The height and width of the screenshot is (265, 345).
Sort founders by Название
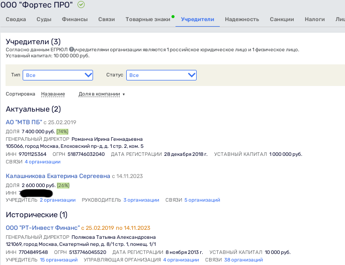53,94
